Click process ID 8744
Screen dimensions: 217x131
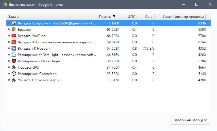(202, 42)
